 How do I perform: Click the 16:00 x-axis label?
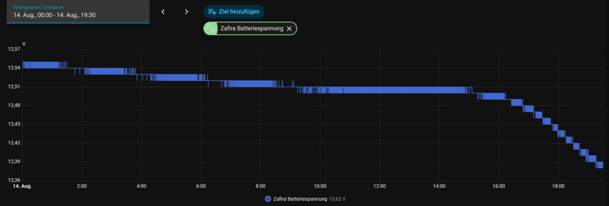tap(499, 186)
